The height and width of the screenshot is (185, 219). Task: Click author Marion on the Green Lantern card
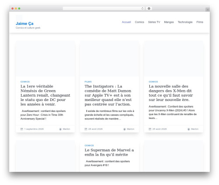click(67, 129)
